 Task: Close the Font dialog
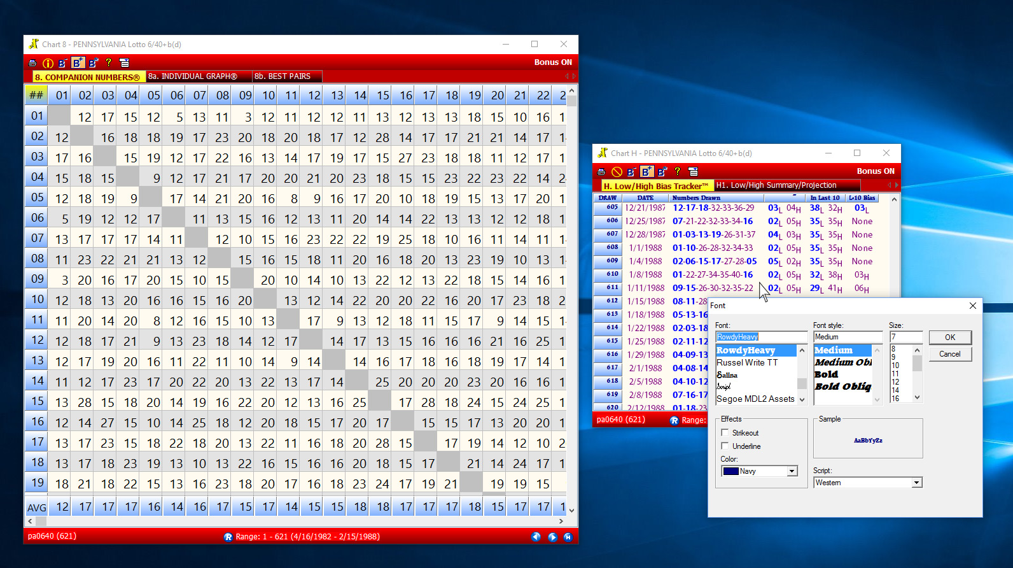972,306
